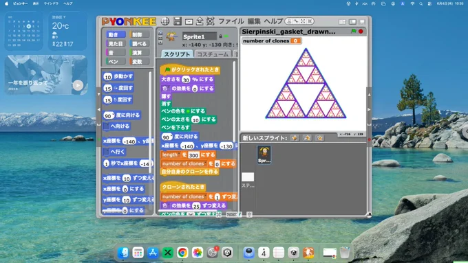Open direction dropdown on script 90 度に向ける block

171,136
